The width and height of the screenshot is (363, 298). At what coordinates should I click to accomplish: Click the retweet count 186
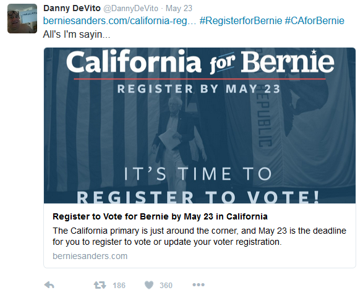(119, 285)
